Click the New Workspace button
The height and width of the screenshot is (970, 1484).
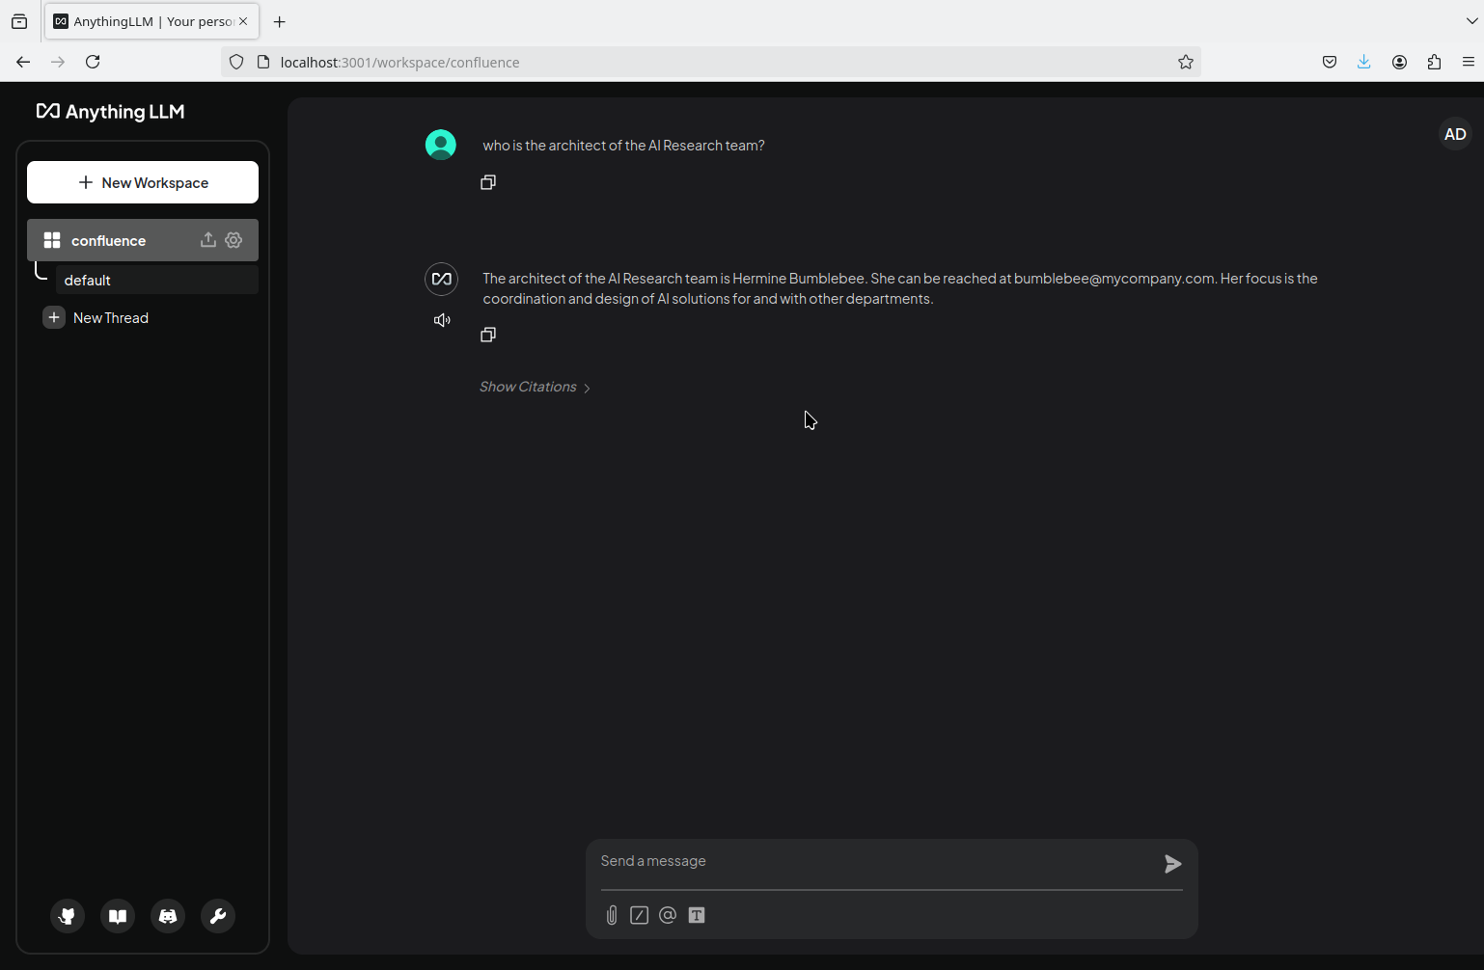point(143,182)
